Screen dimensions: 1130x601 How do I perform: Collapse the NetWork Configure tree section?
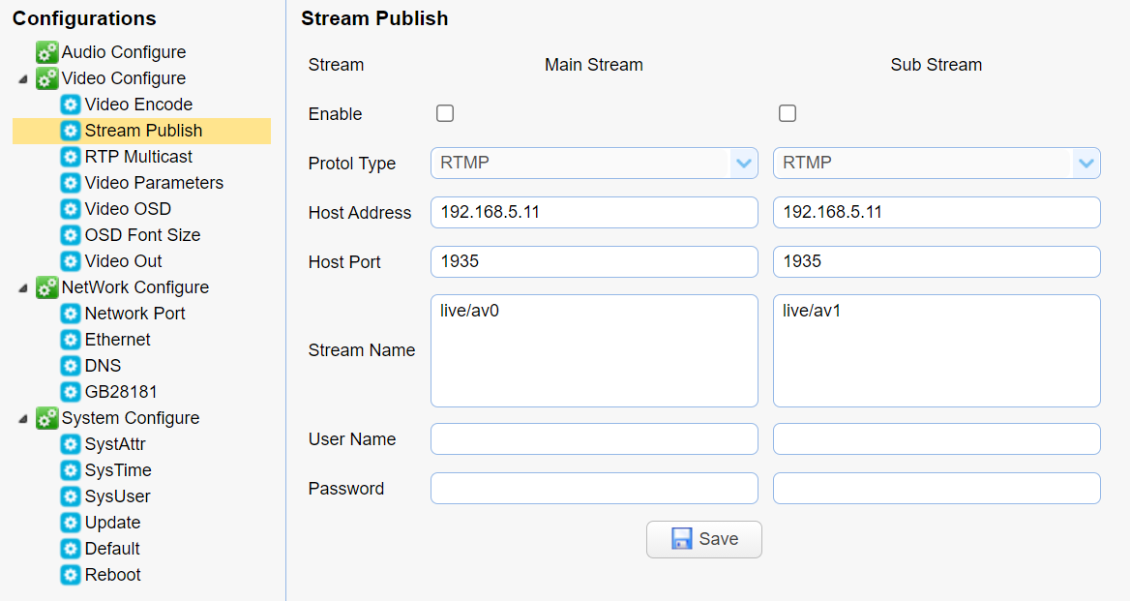point(23,288)
